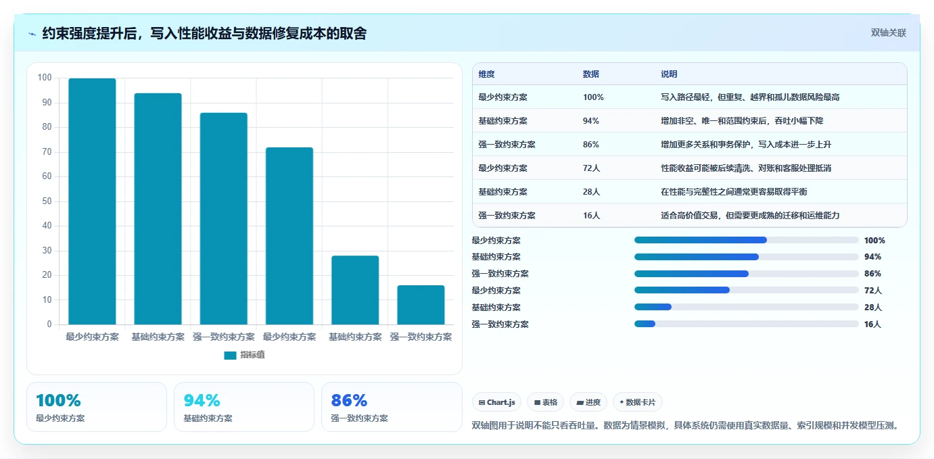Click the 进度 chip
Screen dimensions: 934x459
(x=588, y=402)
